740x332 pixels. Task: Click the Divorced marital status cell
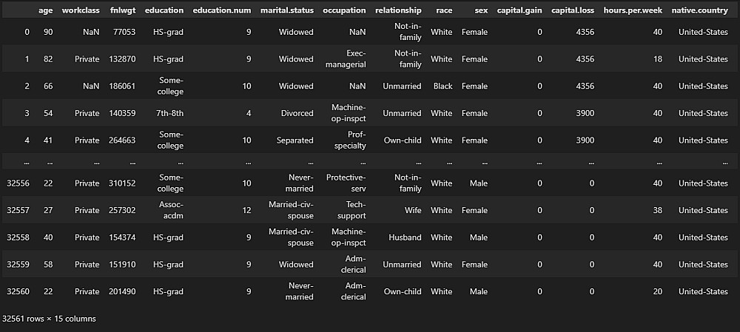(x=296, y=113)
